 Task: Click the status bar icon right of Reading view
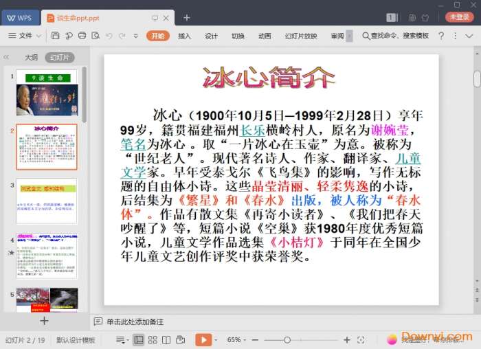[x=180, y=339]
